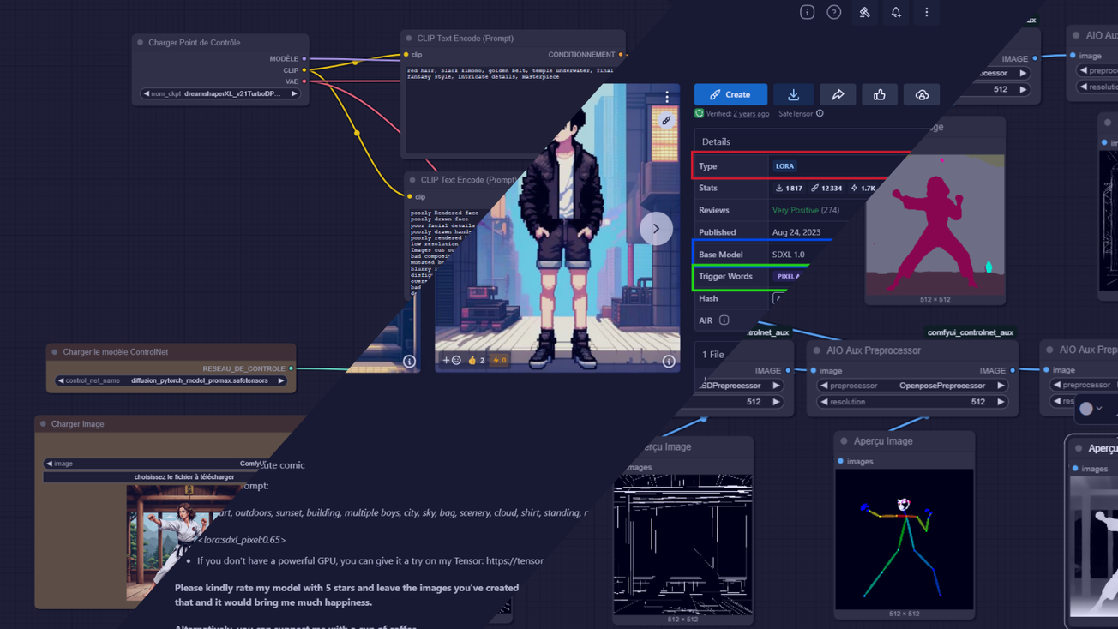
Task: Open the nom_ckpt dreamshaperXL checkpoint selector
Action: coord(220,93)
